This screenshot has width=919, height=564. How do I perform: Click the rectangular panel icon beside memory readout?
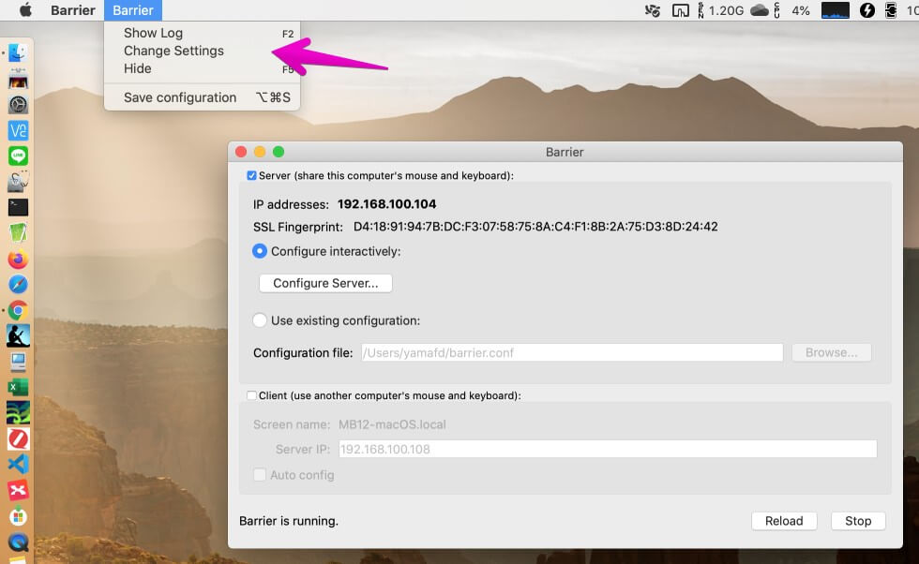coord(681,10)
